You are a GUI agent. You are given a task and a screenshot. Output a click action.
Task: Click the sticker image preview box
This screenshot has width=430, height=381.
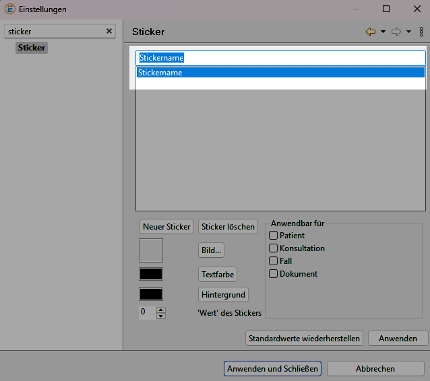pos(151,250)
